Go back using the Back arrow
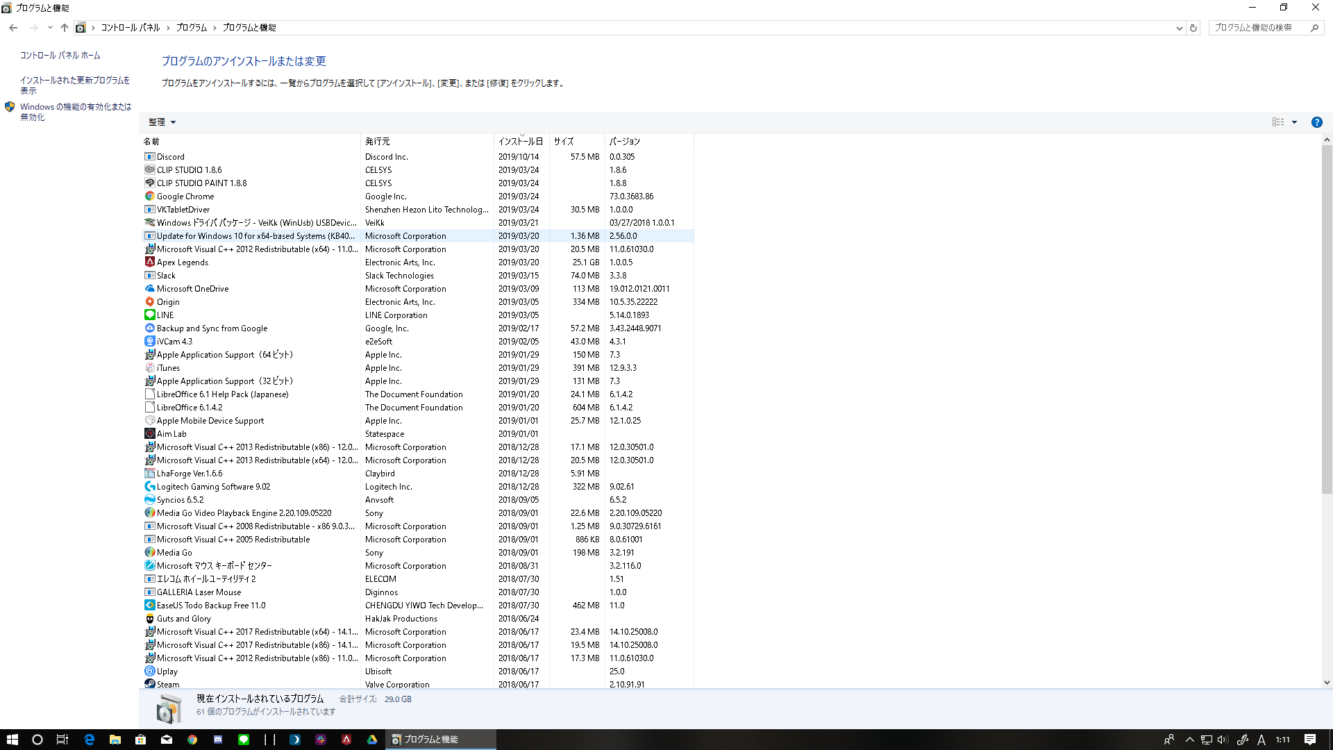Image resolution: width=1333 pixels, height=750 pixels. pyautogui.click(x=13, y=28)
